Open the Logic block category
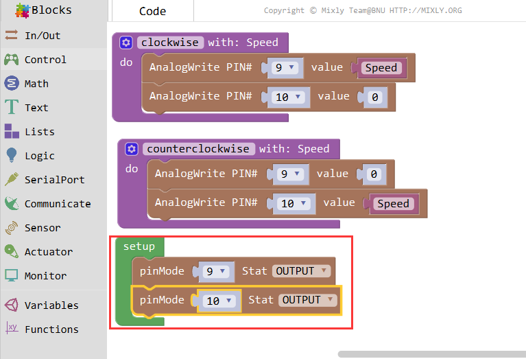 pos(53,156)
